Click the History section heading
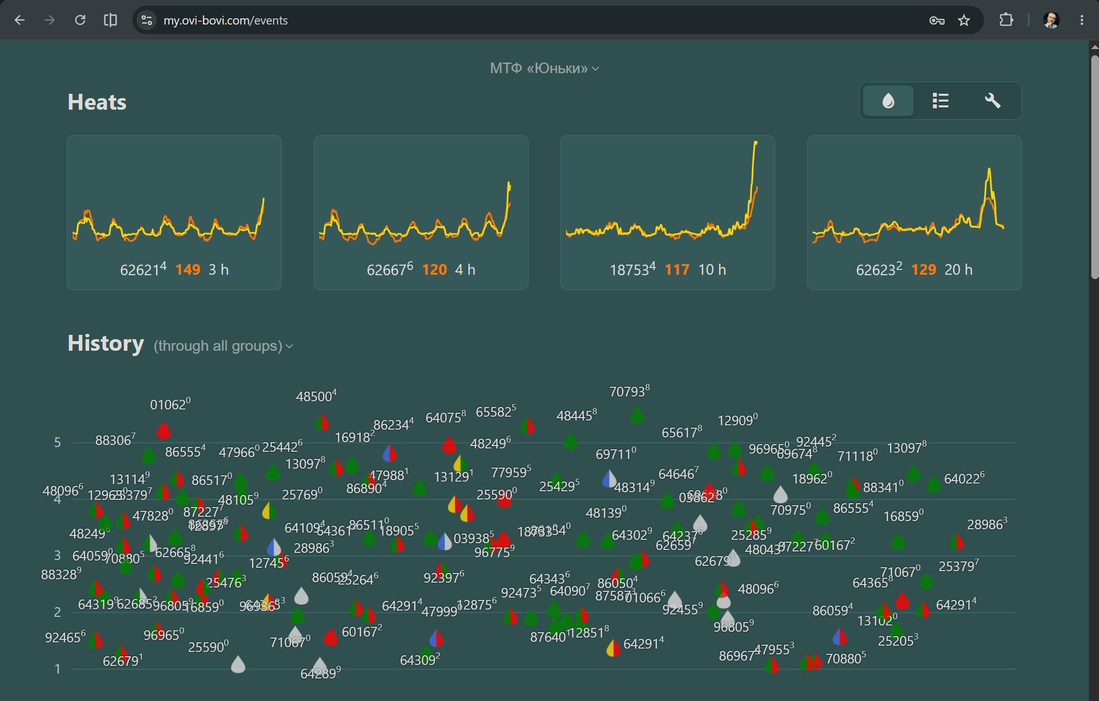1099x701 pixels. coord(105,344)
